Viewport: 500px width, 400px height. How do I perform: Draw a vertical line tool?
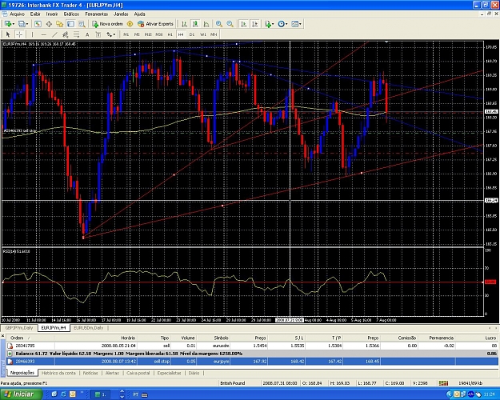[x=32, y=34]
